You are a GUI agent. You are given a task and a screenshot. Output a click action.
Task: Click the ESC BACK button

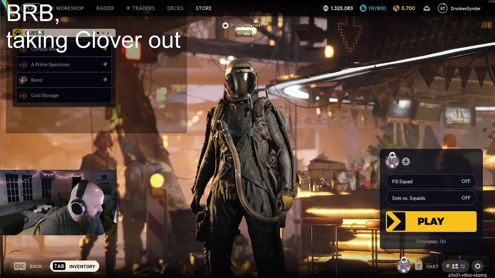(28, 266)
